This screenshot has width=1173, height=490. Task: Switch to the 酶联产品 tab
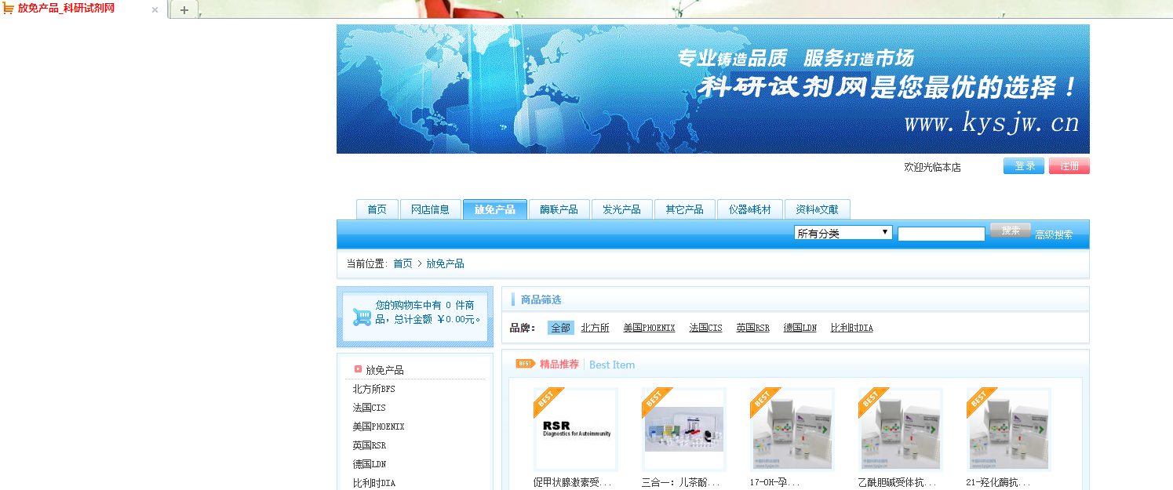point(559,209)
